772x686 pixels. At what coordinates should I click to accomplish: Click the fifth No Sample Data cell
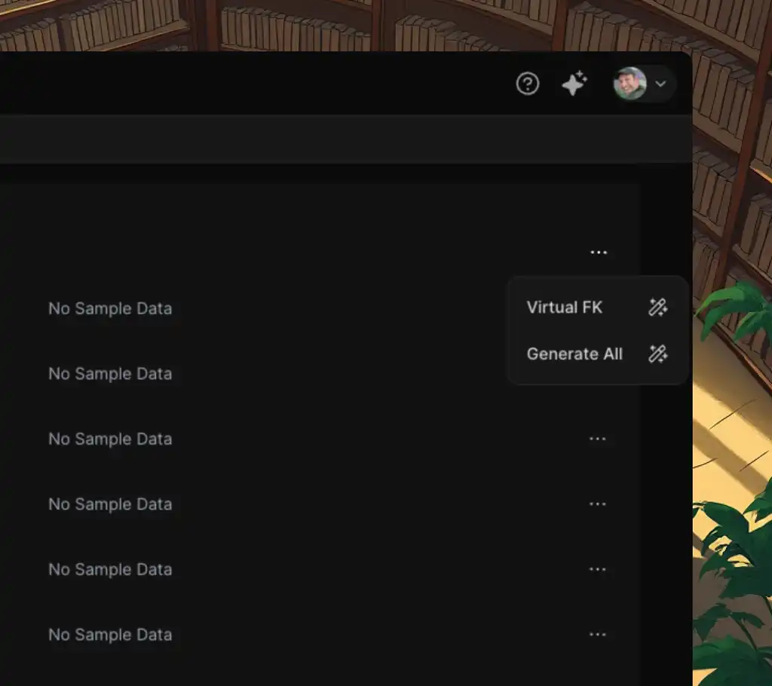pyautogui.click(x=110, y=569)
